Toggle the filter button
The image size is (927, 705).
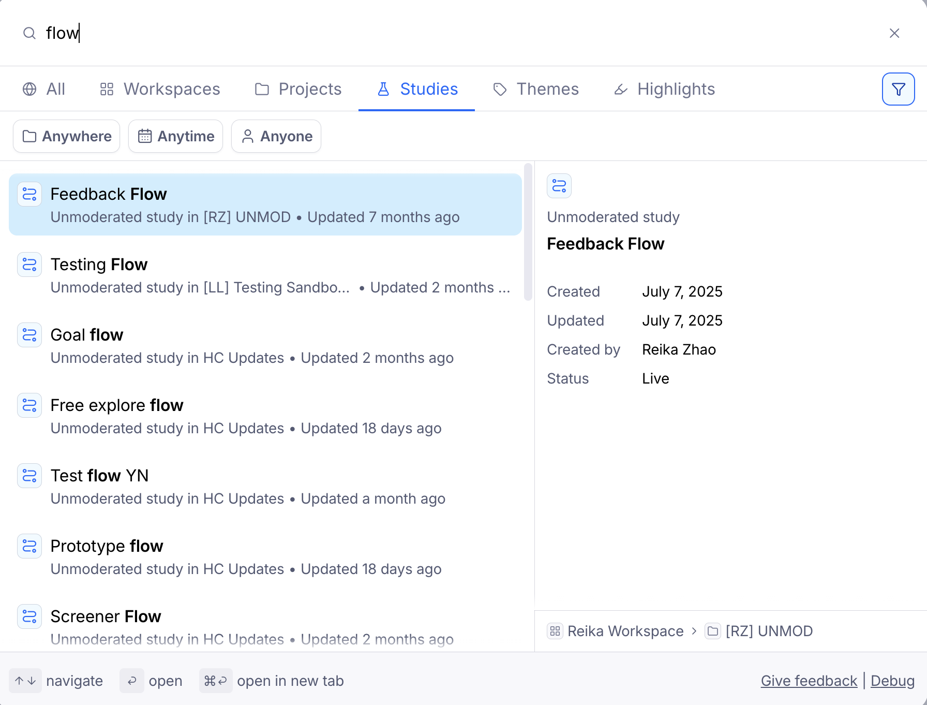[x=898, y=89]
